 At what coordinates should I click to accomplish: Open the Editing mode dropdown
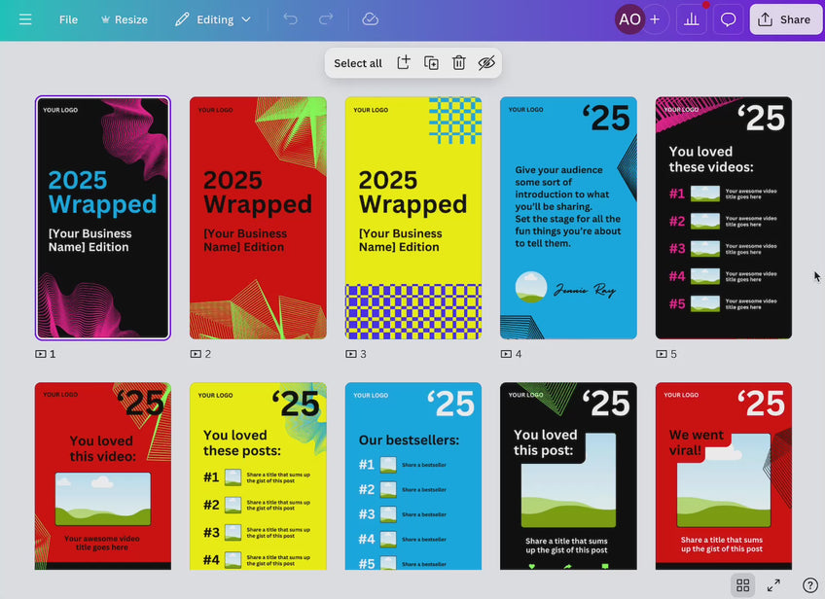[213, 18]
